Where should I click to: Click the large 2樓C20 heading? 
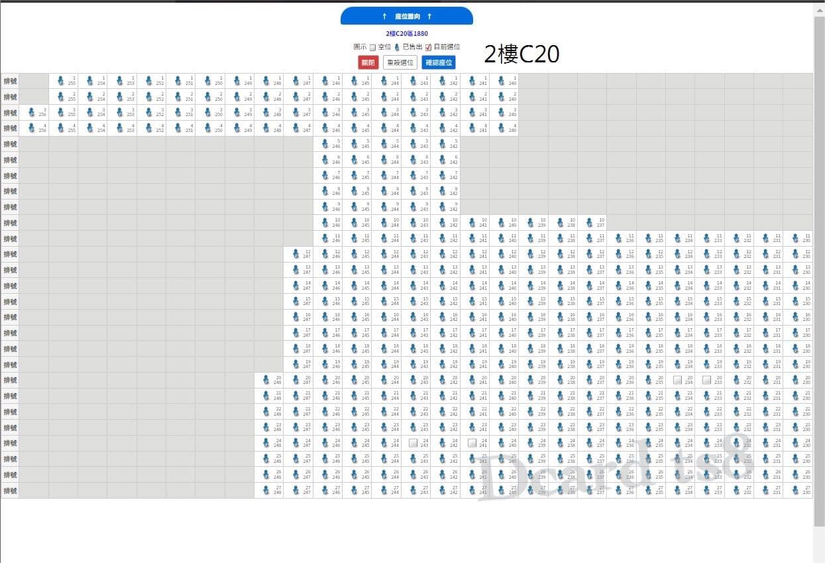(x=522, y=54)
